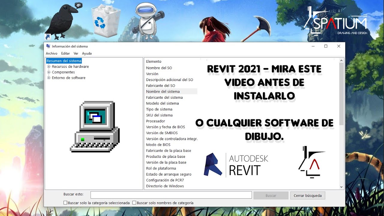Select Rol de plataforma row
384x216 pixels.
161,168
